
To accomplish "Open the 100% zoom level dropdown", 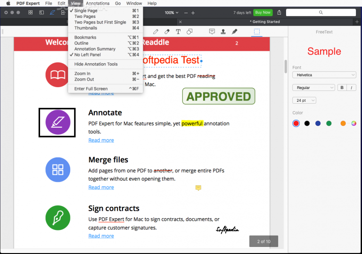I will 171,13.
